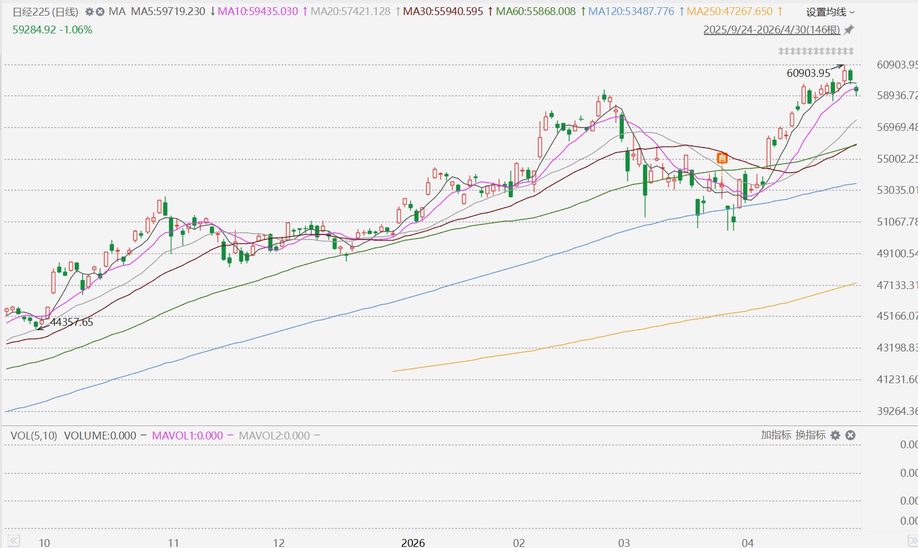
Task: Jump to later data with the right double-arrow
Action: (x=912, y=541)
